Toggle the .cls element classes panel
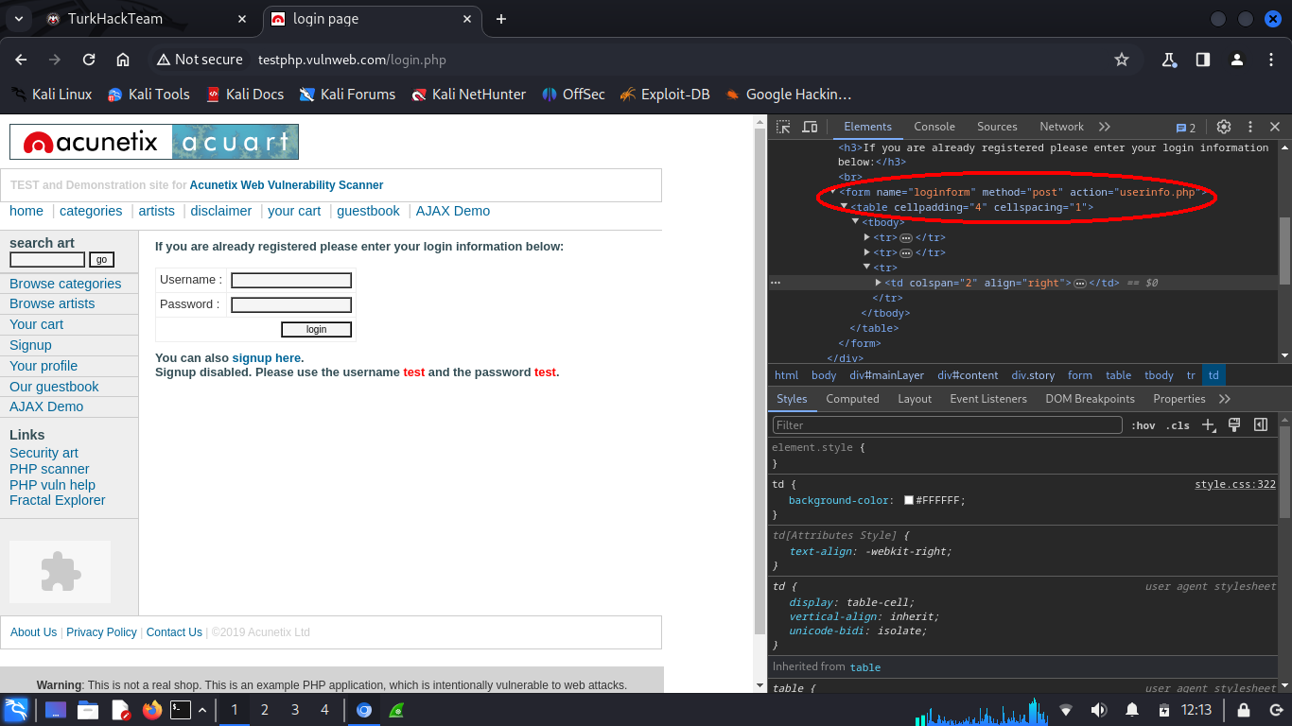Image resolution: width=1292 pixels, height=726 pixels. pyautogui.click(x=1178, y=426)
